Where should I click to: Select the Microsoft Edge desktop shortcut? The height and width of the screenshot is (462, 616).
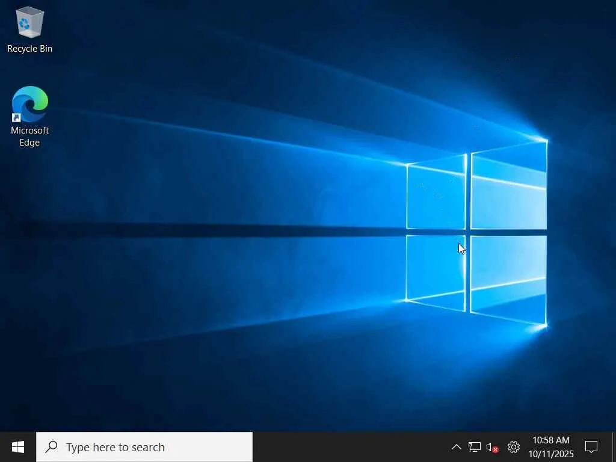[x=30, y=116]
